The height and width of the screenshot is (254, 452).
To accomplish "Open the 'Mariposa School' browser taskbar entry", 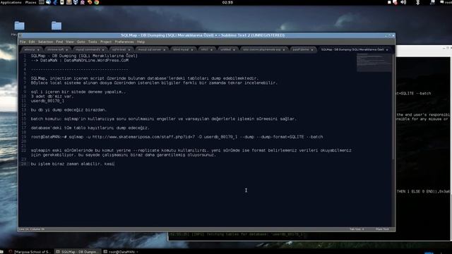I will 30,252.
